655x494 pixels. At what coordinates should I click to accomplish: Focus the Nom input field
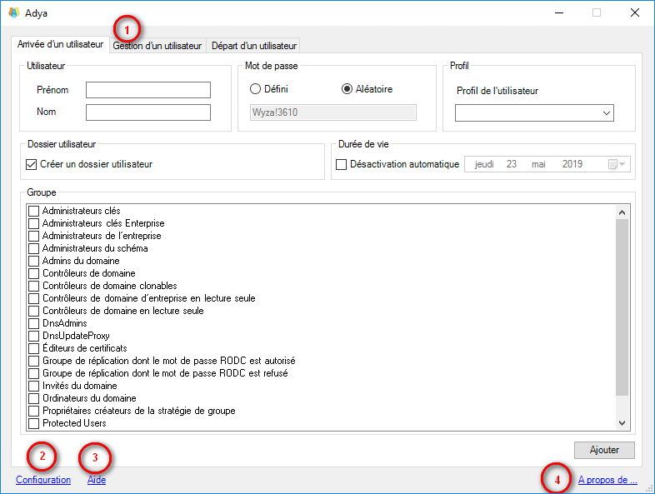point(147,112)
